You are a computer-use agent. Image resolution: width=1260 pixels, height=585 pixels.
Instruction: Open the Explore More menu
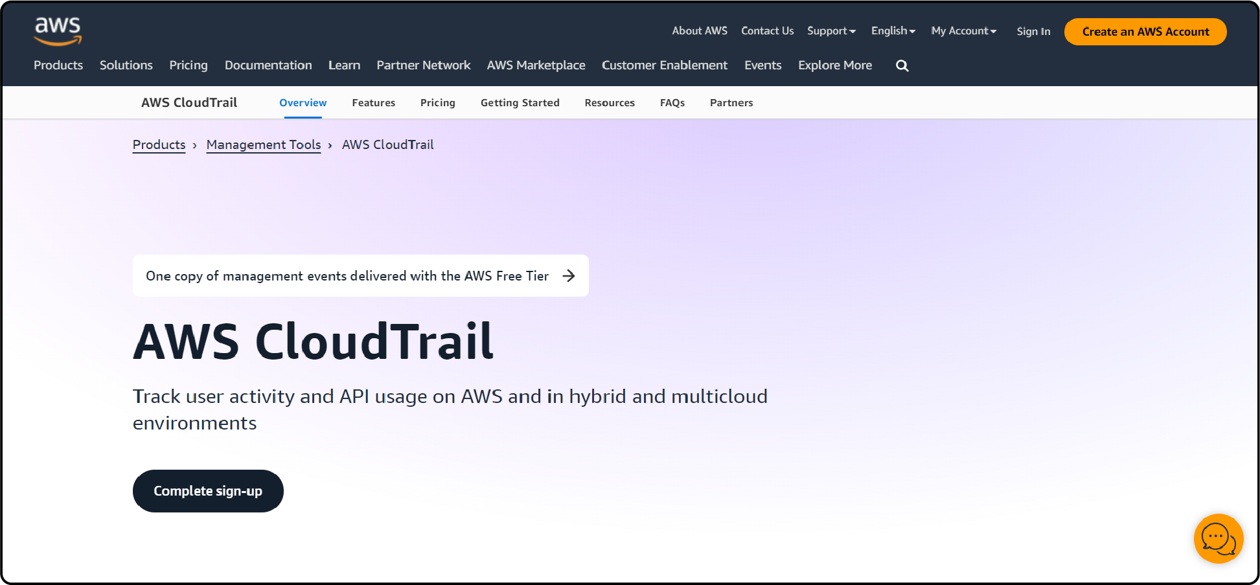[x=835, y=65]
